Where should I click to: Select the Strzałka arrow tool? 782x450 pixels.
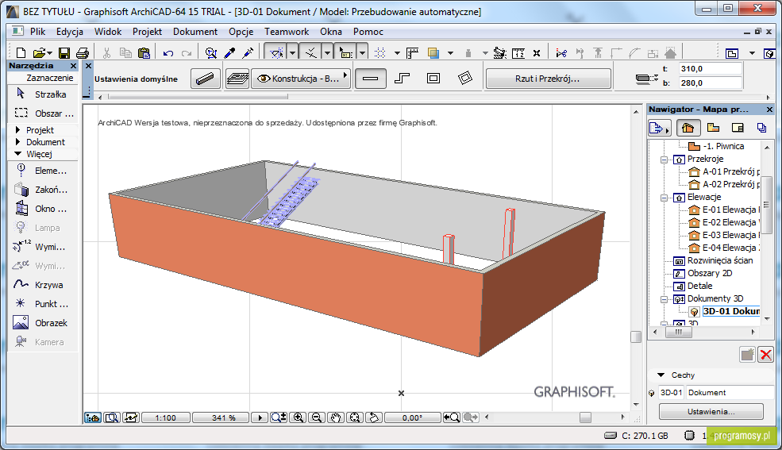43,94
